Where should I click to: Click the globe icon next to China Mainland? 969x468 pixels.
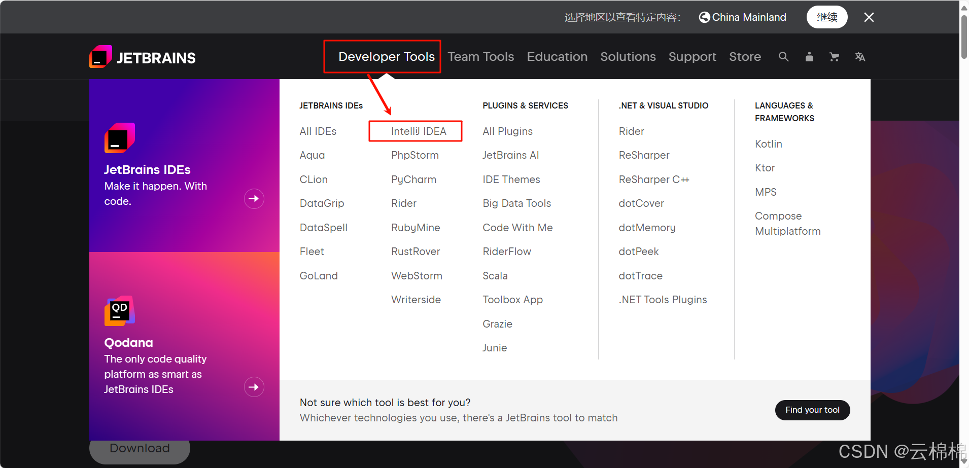click(704, 17)
